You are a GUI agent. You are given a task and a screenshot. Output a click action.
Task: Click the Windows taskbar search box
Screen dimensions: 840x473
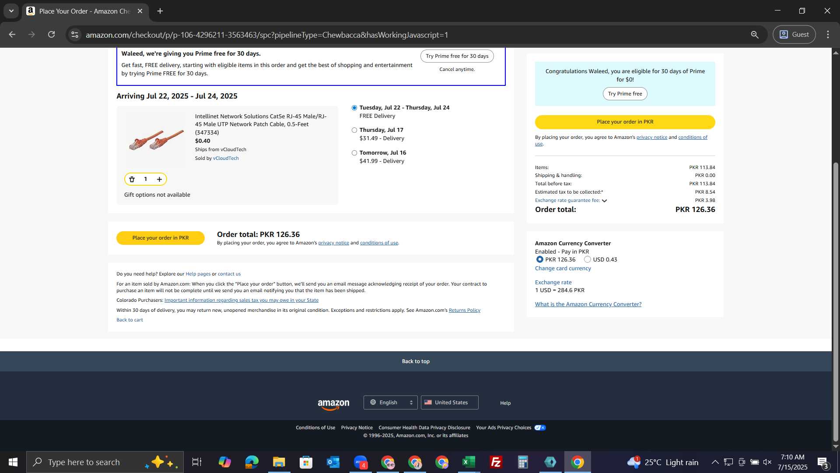(x=105, y=462)
